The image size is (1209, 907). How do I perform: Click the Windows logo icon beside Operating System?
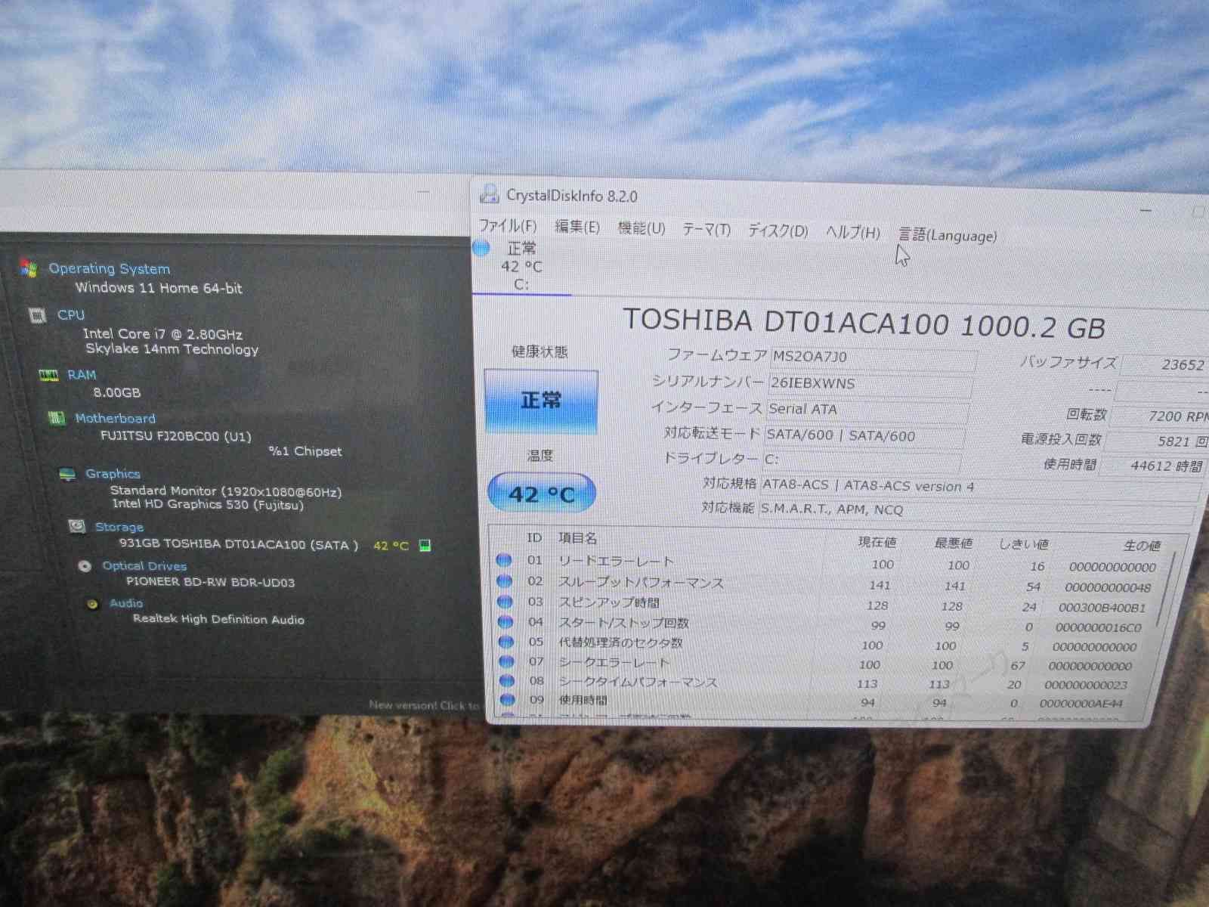tap(29, 268)
